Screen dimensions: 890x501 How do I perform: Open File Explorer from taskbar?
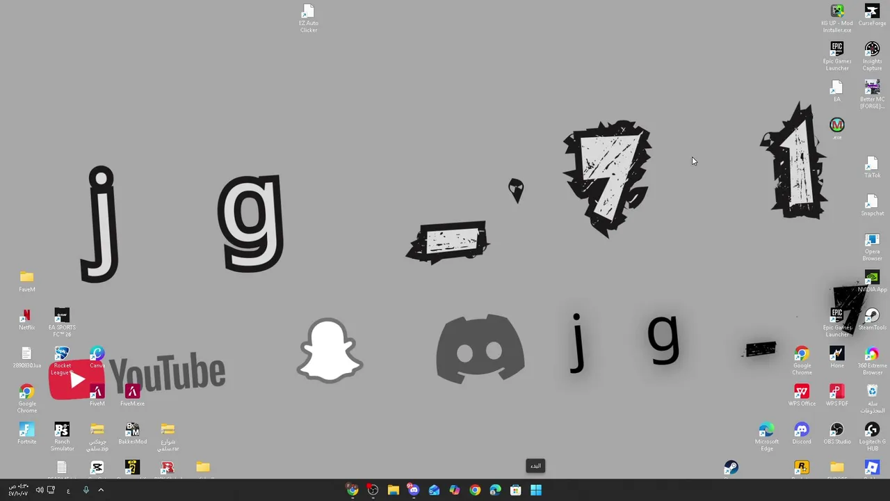[393, 491]
